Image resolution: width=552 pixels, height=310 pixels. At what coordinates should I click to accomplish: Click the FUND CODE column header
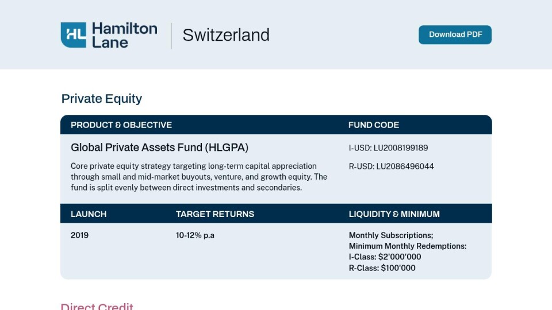click(374, 125)
